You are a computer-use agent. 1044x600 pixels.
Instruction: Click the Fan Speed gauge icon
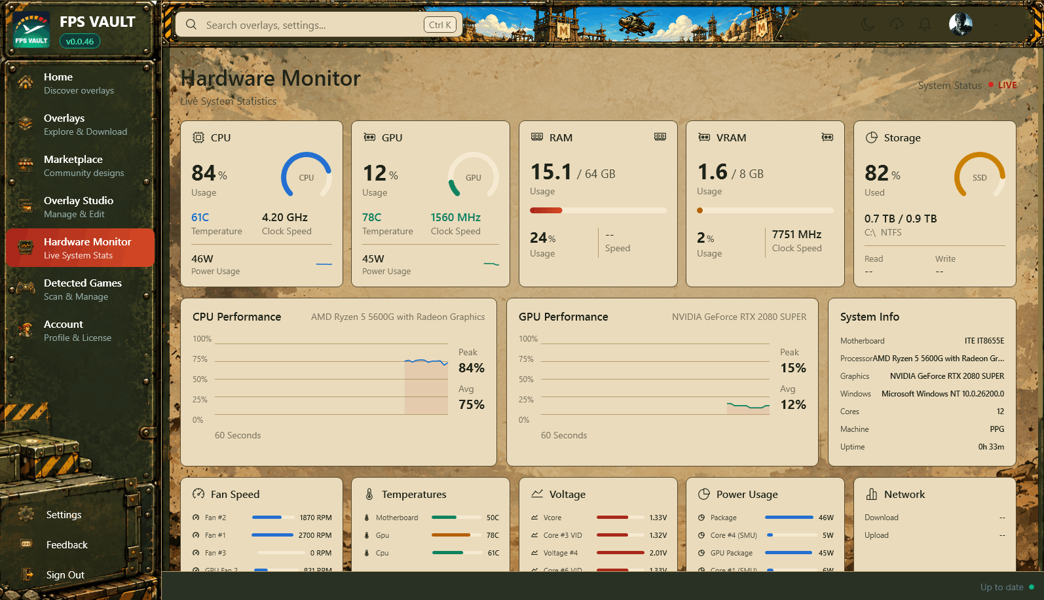point(198,494)
